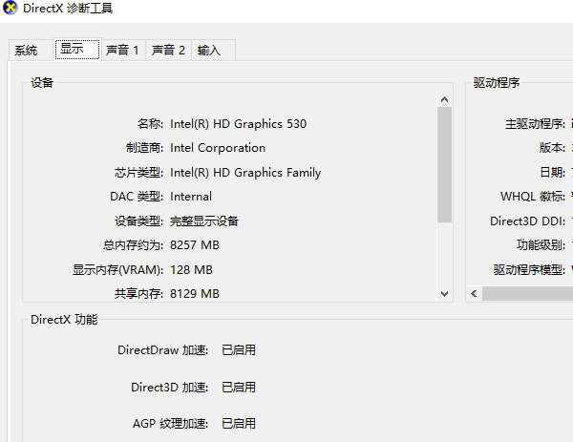
Task: Click the 功能级别 label
Action: 541,245
